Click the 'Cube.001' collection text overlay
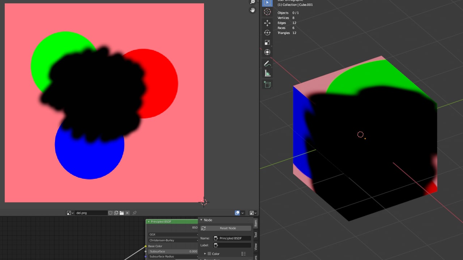The image size is (463, 260). pyautogui.click(x=295, y=5)
